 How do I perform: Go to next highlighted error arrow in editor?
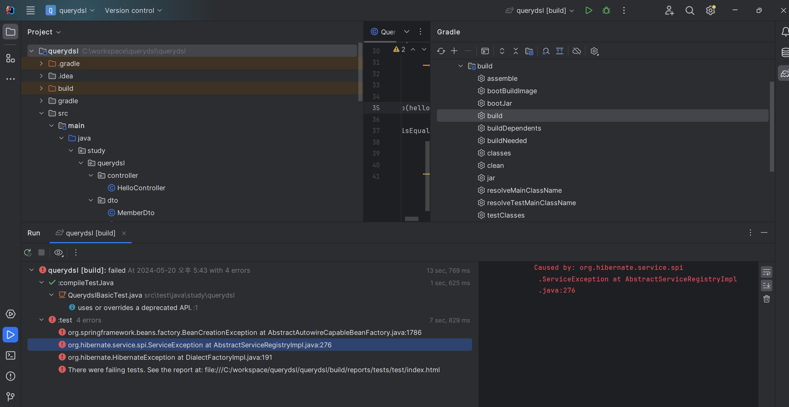pos(424,49)
